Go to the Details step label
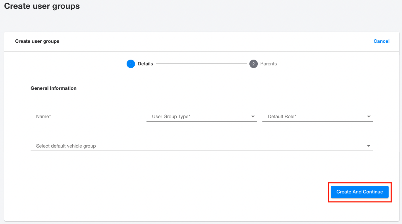Screen dimensions: 402x224 [145, 64]
